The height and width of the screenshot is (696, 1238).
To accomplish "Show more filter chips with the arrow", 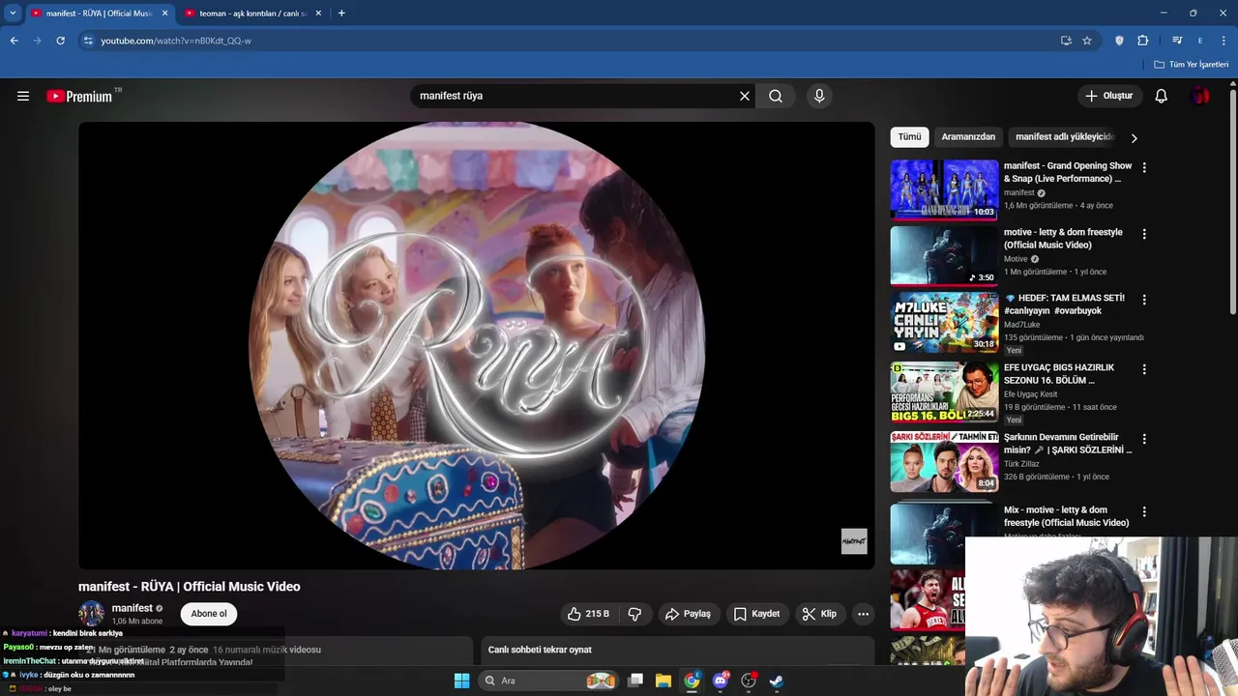I will tap(1134, 137).
